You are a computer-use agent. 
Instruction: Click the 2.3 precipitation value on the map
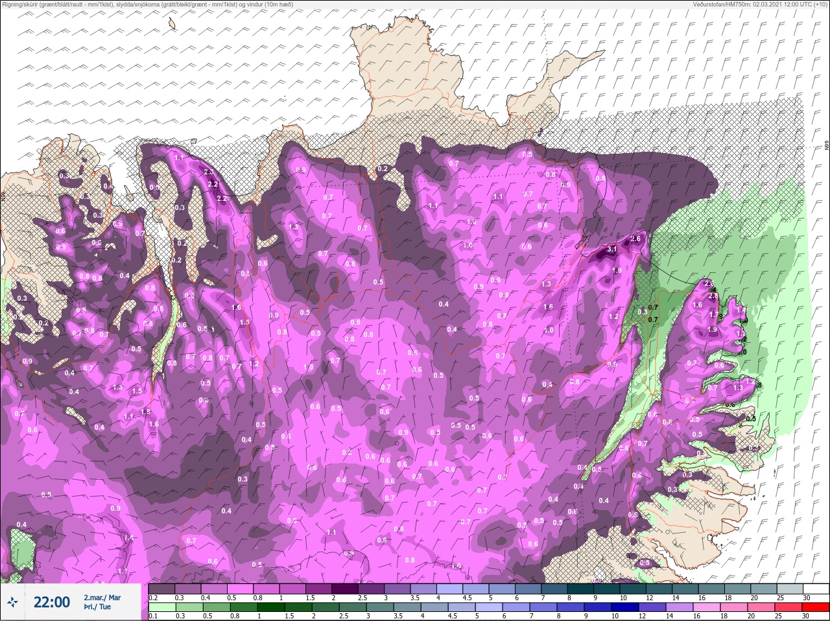click(x=209, y=172)
